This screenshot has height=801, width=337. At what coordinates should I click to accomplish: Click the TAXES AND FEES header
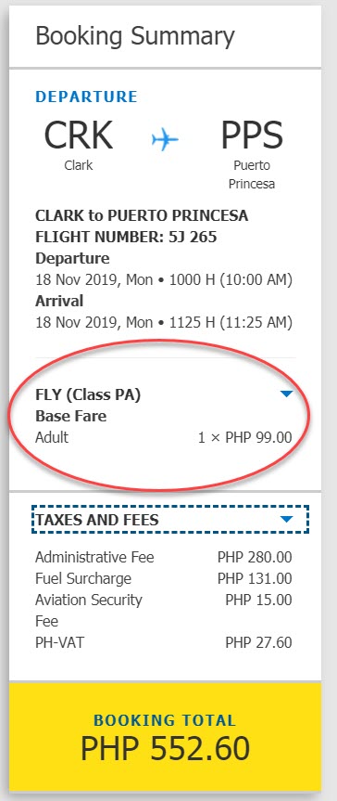[x=170, y=520]
